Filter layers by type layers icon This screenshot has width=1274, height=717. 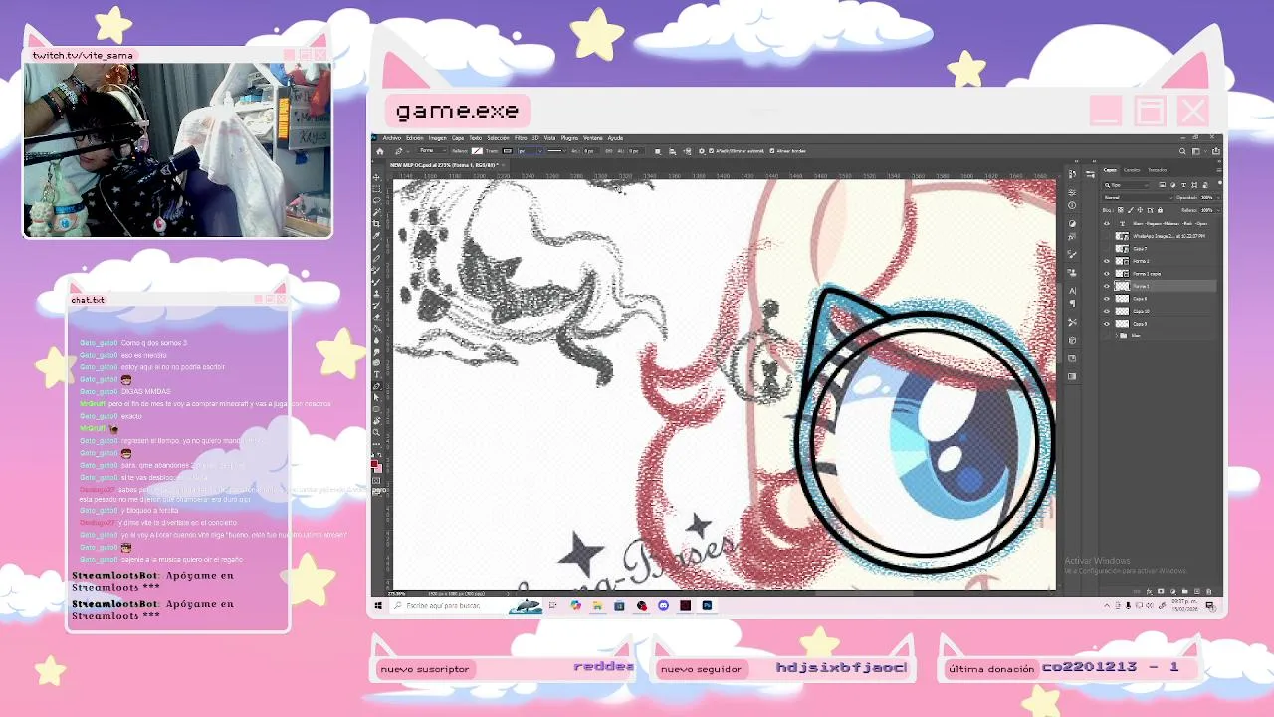pos(1183,185)
